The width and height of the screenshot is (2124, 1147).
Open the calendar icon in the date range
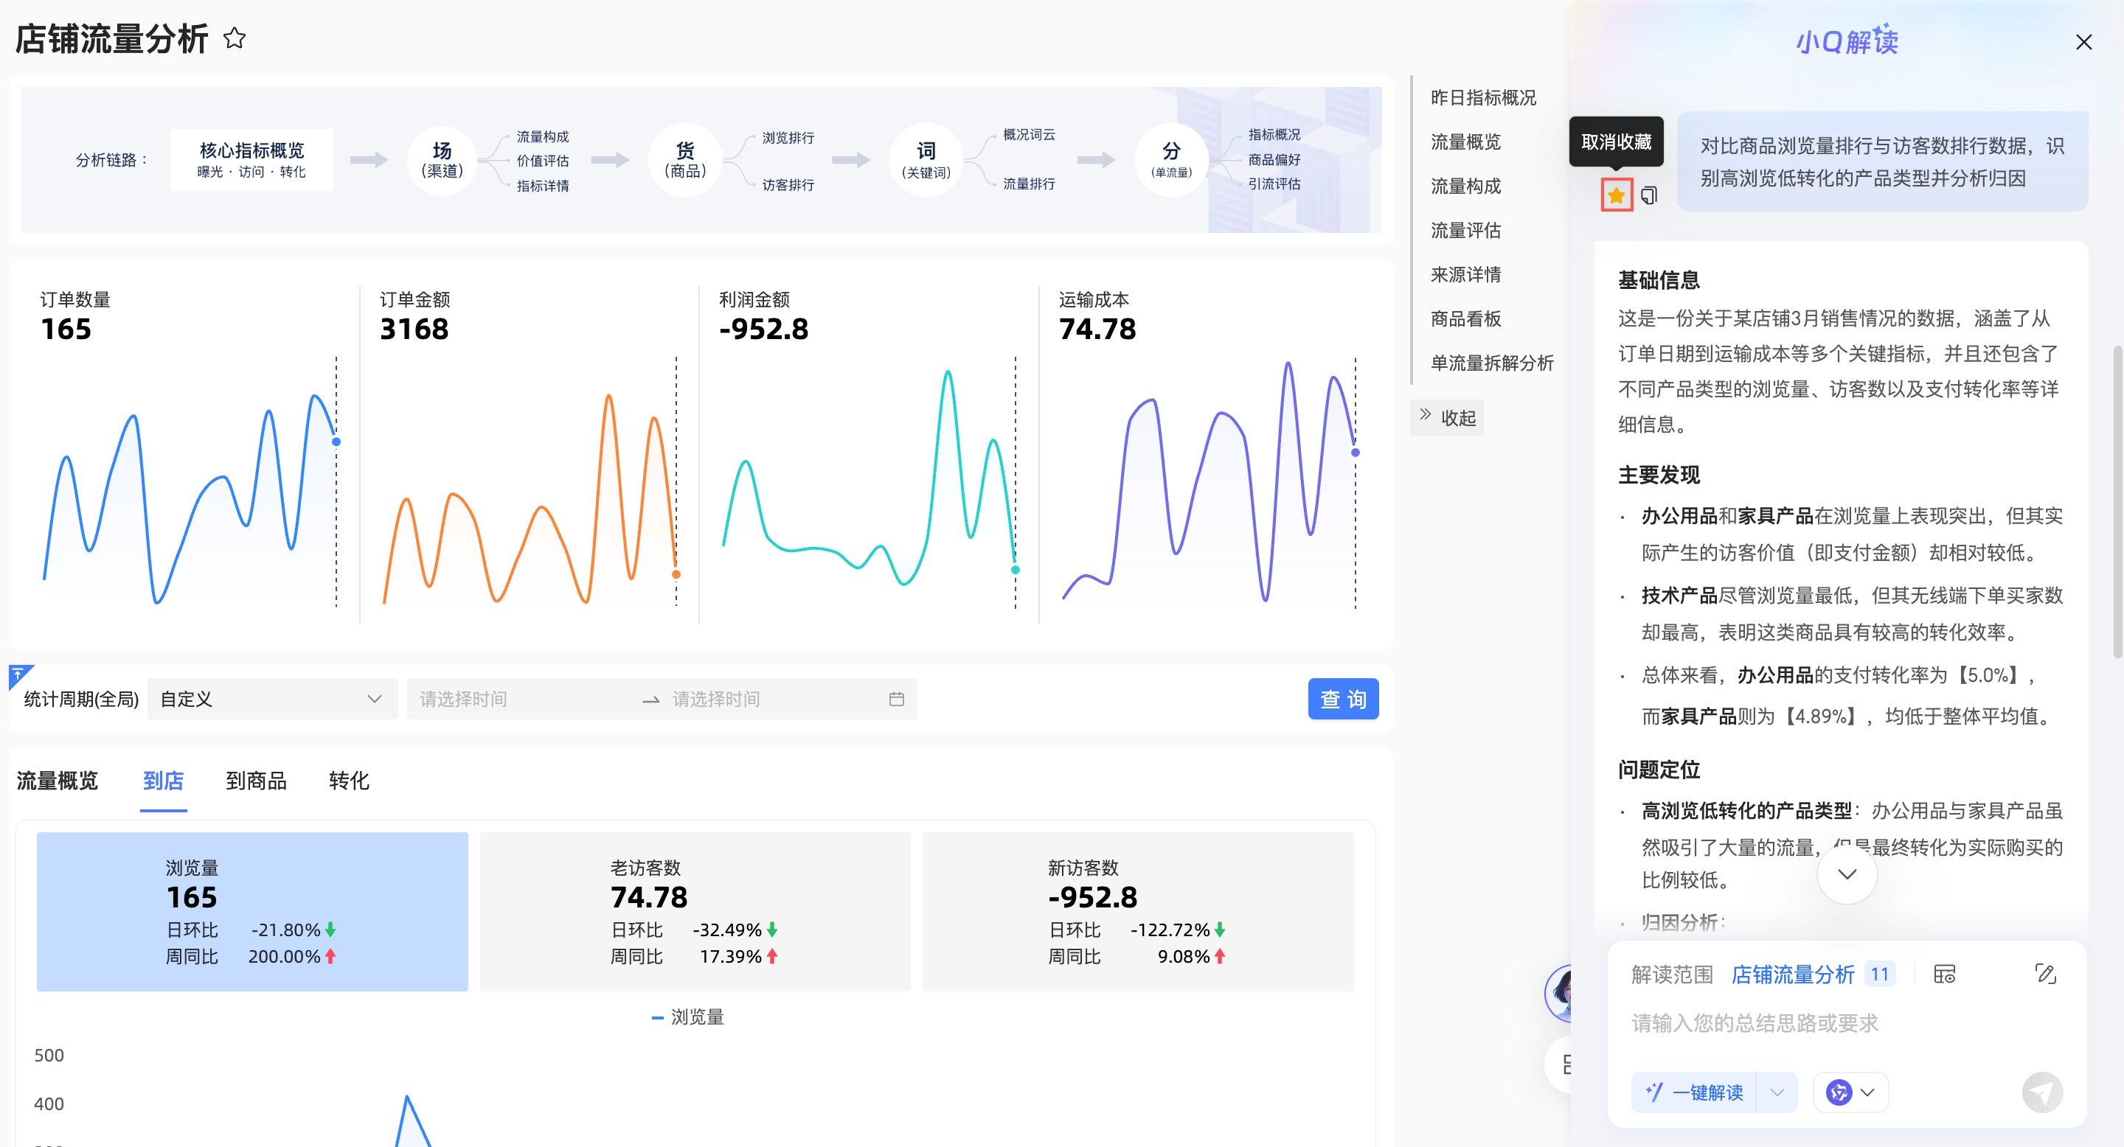[x=896, y=699]
